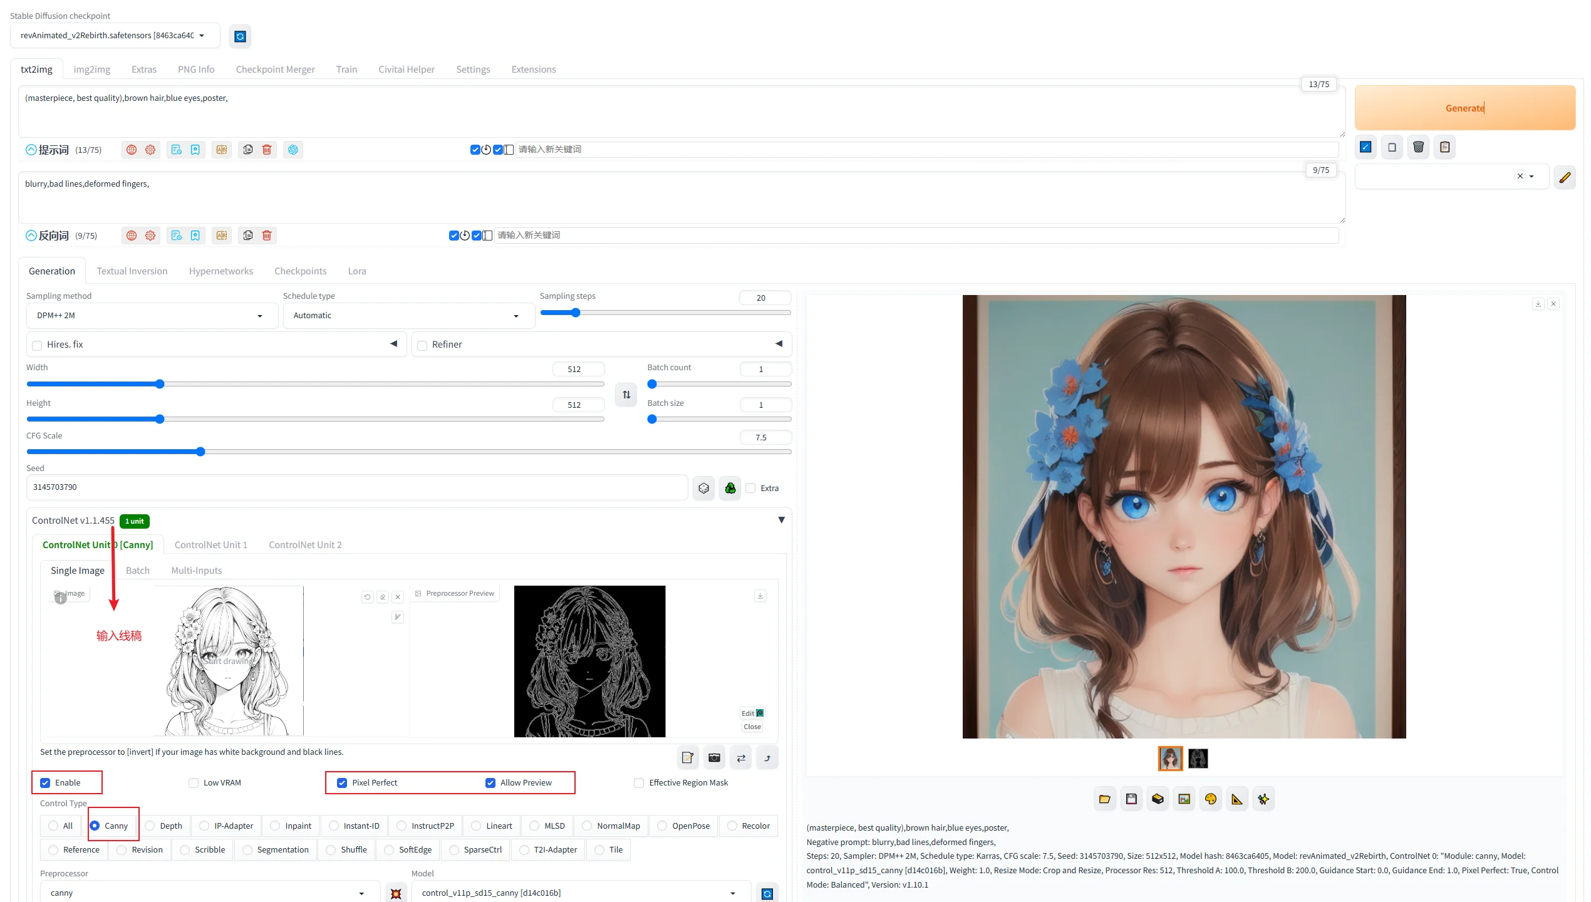Click the new canvas notepad icon in ControlNet
This screenshot has width=1591, height=902.
[688, 758]
